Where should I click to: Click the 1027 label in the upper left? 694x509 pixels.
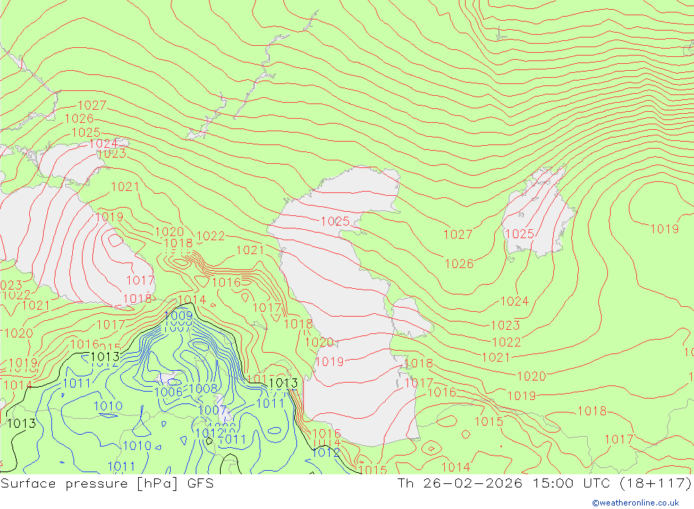pyautogui.click(x=92, y=106)
